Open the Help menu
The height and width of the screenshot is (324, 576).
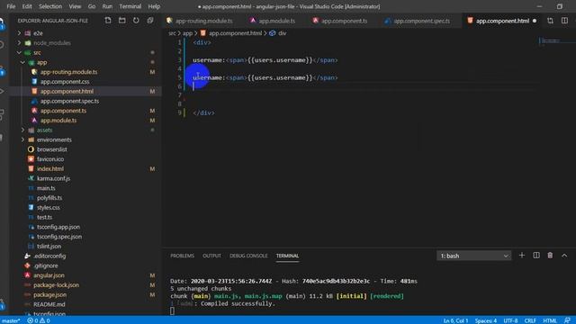pyautogui.click(x=154, y=6)
